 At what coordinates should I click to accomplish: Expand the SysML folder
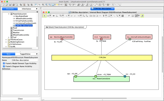pos(6,47)
